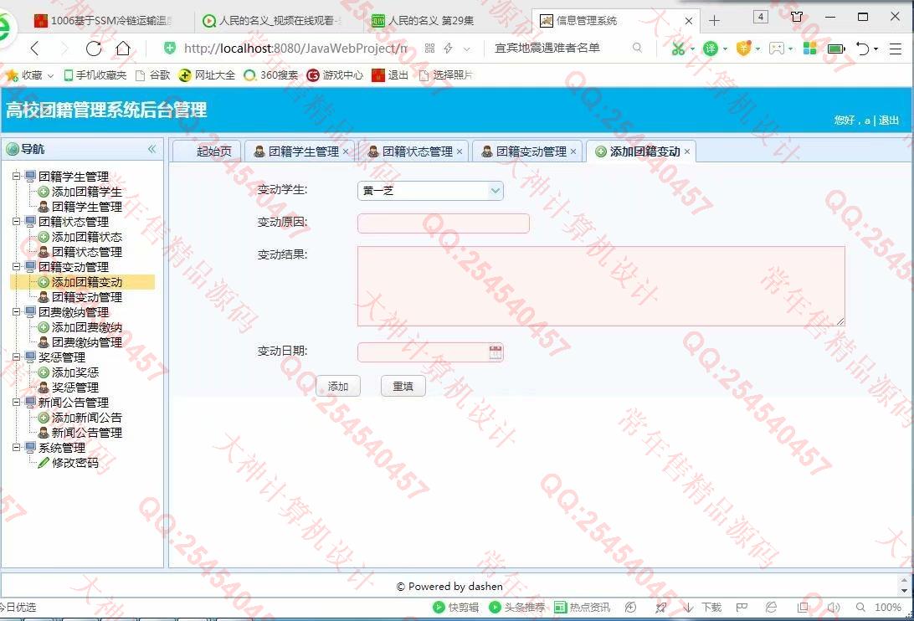Click the undo arrow toolbar icon
The image size is (914, 621).
coord(863,49)
